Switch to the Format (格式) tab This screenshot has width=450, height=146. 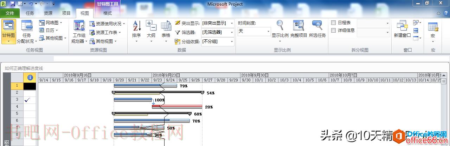click(x=108, y=13)
